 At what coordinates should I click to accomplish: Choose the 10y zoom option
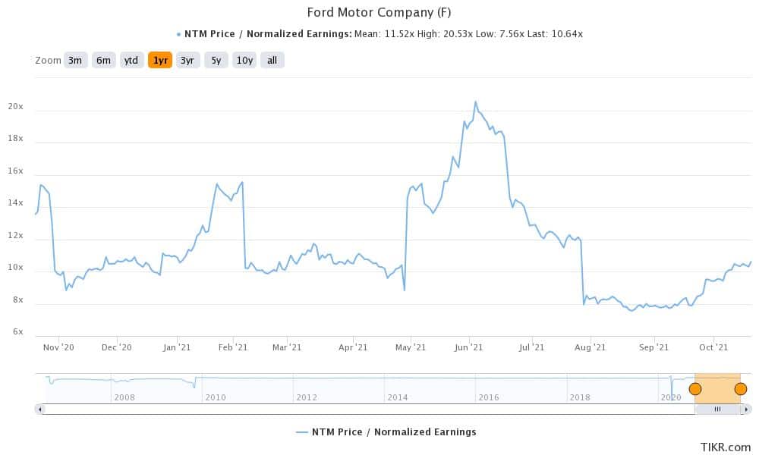click(x=244, y=61)
